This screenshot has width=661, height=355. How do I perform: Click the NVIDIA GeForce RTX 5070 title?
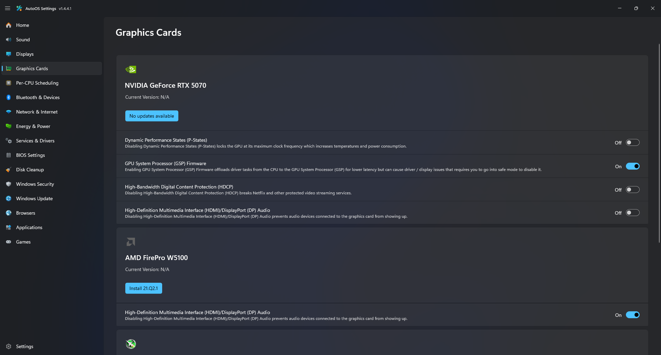[x=166, y=85]
